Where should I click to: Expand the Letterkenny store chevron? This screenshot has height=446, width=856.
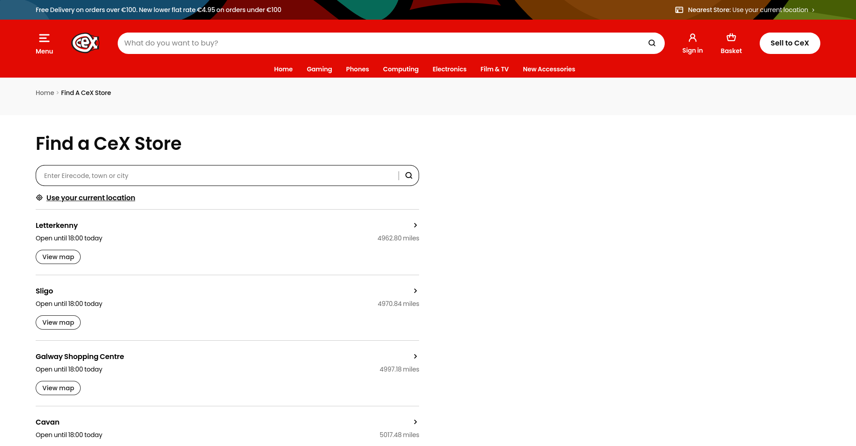pyautogui.click(x=416, y=225)
